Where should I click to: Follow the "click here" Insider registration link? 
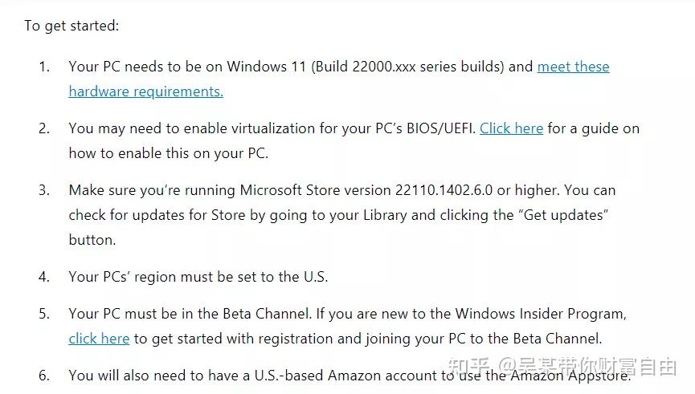pyautogui.click(x=99, y=339)
